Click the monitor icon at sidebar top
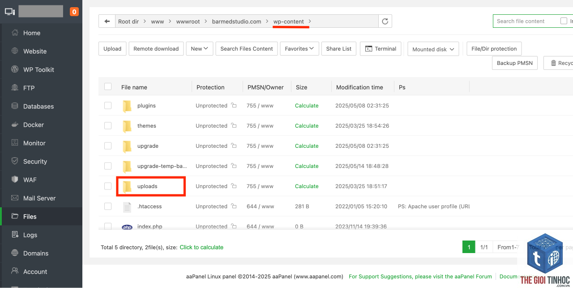Viewport: 573px width, 288px height. click(x=10, y=12)
